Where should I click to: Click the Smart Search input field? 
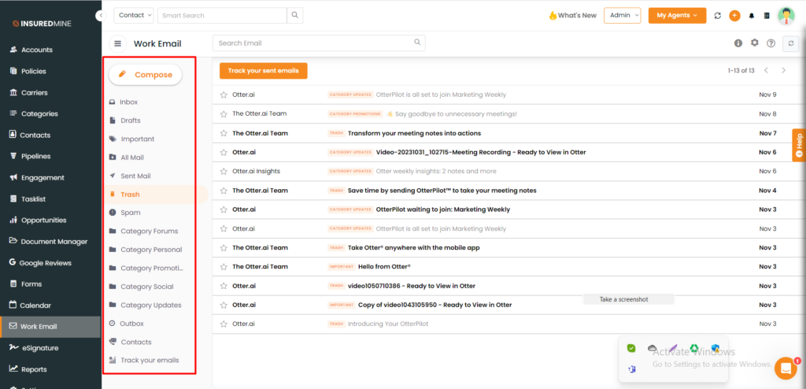(222, 16)
